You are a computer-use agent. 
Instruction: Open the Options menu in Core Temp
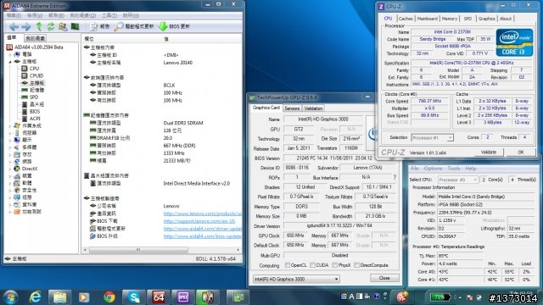[433, 169]
